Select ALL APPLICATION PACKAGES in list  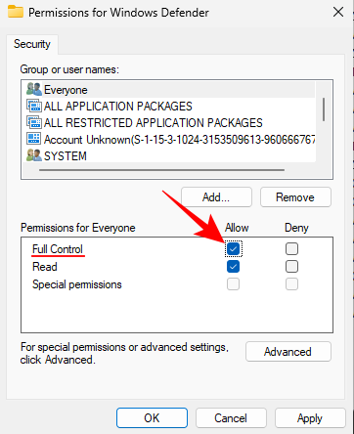(117, 107)
